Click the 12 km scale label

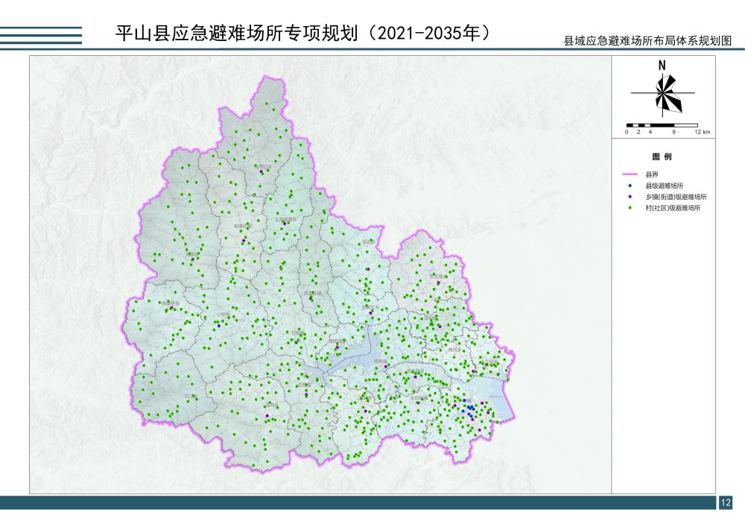pyautogui.click(x=701, y=132)
